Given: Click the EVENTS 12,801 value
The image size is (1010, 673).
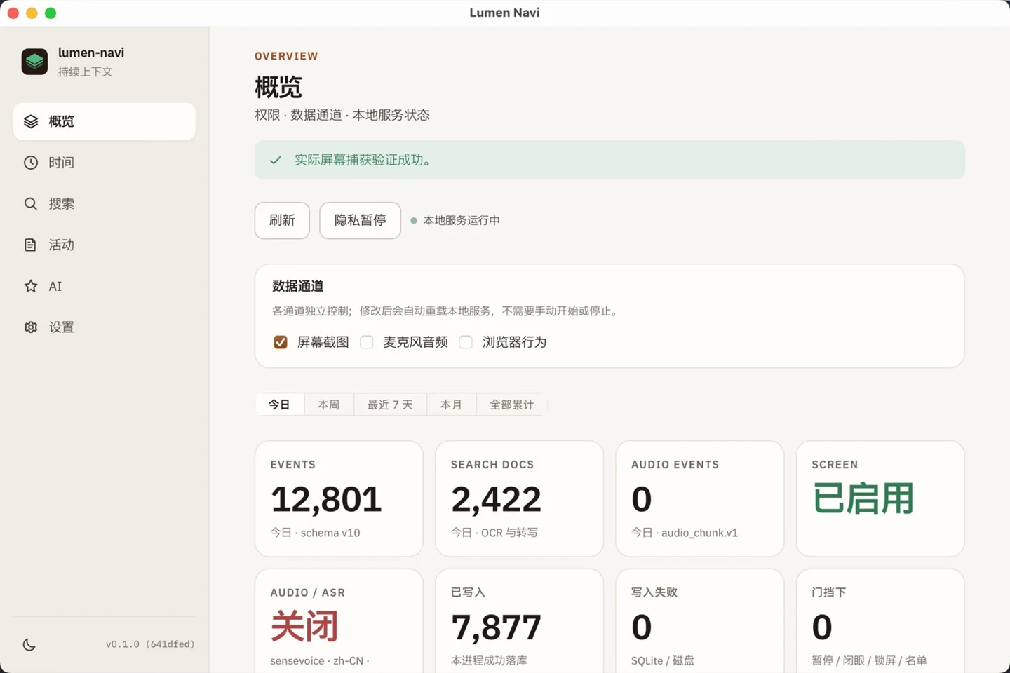Looking at the screenshot, I should coord(326,499).
